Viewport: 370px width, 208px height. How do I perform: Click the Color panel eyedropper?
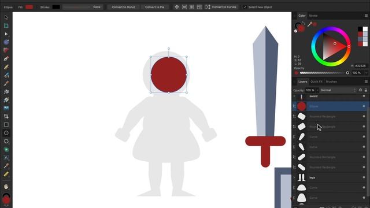[x=310, y=24]
